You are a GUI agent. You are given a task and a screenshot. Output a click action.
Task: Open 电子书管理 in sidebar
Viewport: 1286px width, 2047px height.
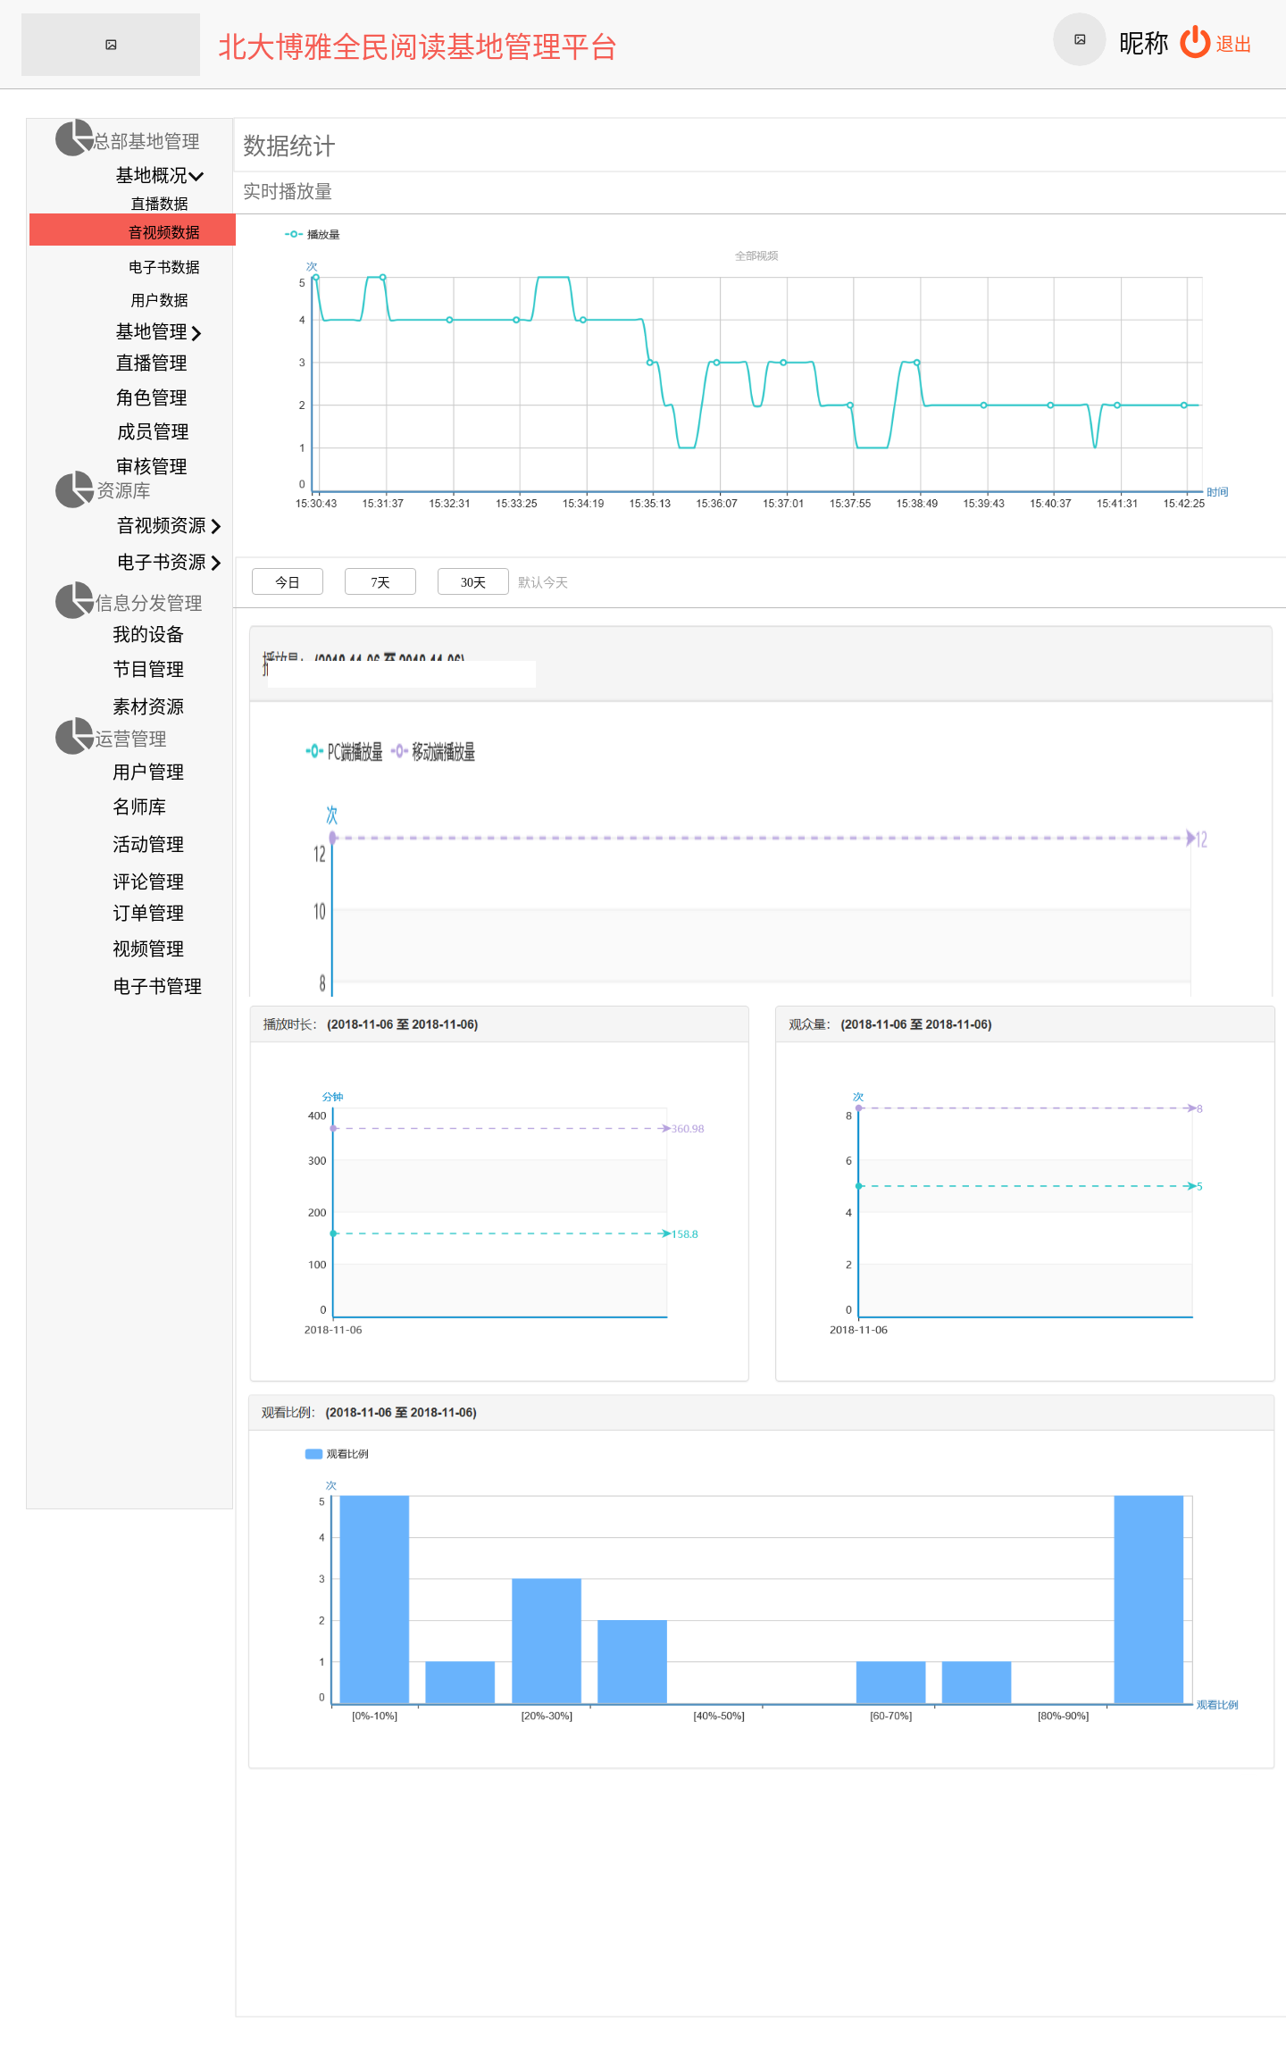(x=157, y=987)
